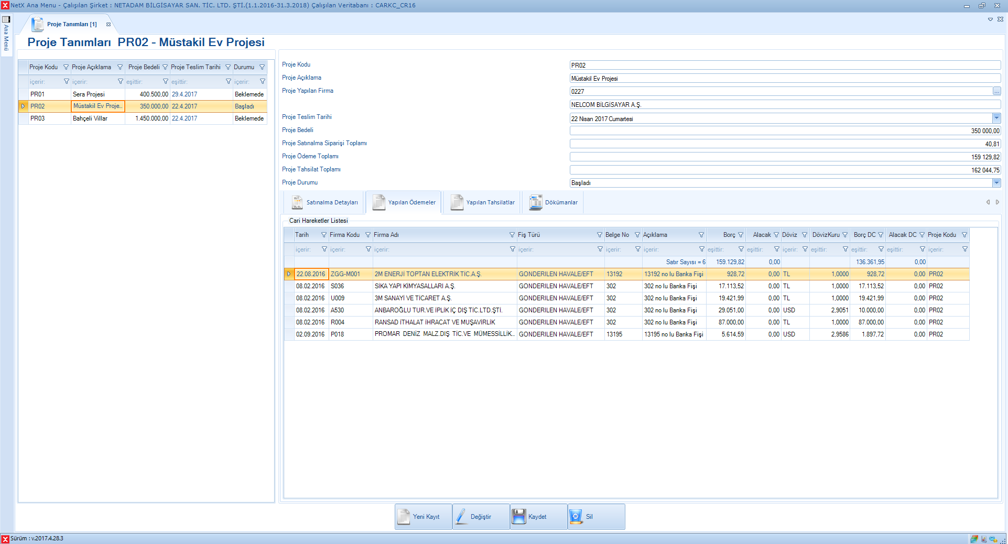Open the Ana Menü side panel
Screen dimensions: 1008x544
[6, 34]
